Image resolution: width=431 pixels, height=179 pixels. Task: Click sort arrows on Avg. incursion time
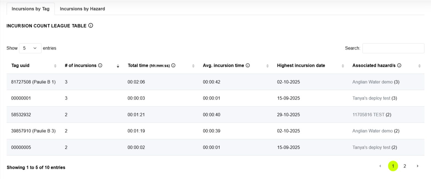tap(267, 66)
